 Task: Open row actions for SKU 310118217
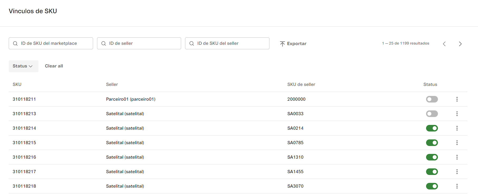coord(457,172)
